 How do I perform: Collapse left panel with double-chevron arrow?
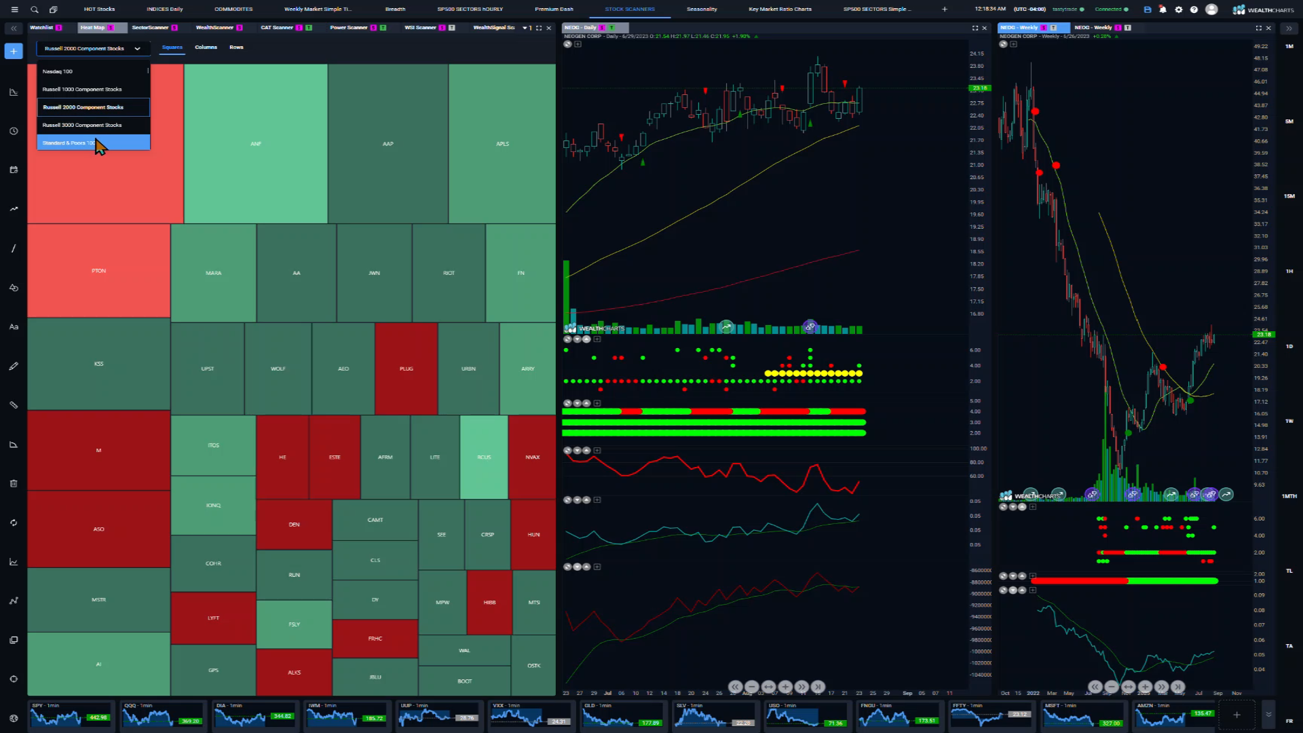[14, 29]
